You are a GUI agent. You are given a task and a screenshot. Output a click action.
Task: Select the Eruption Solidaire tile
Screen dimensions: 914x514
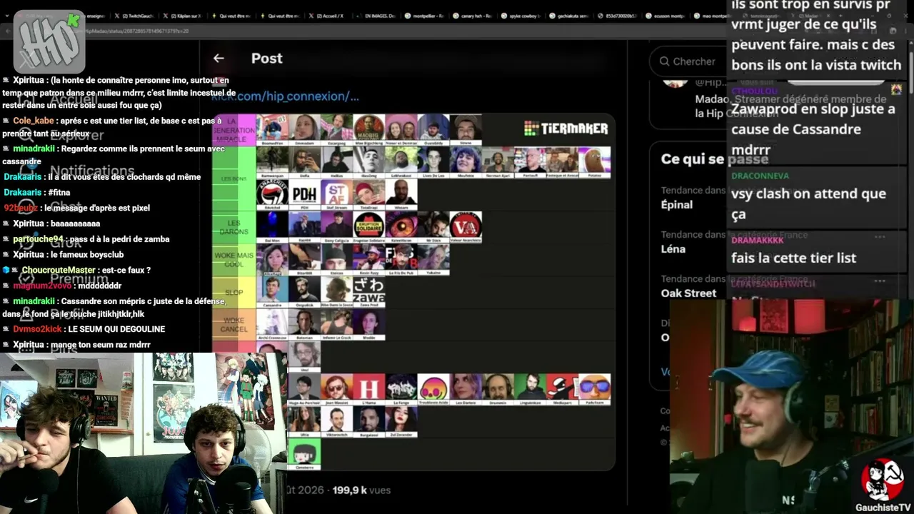point(368,227)
